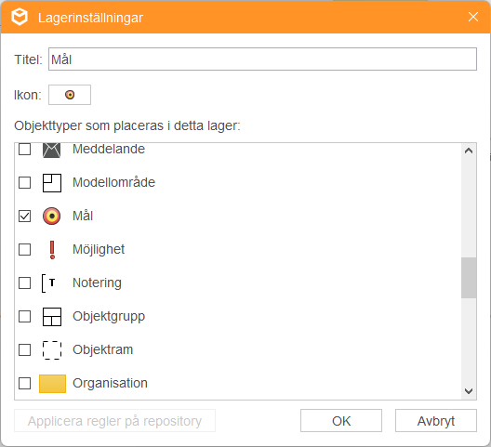Click the Objektgrupp grid icon

point(52,317)
